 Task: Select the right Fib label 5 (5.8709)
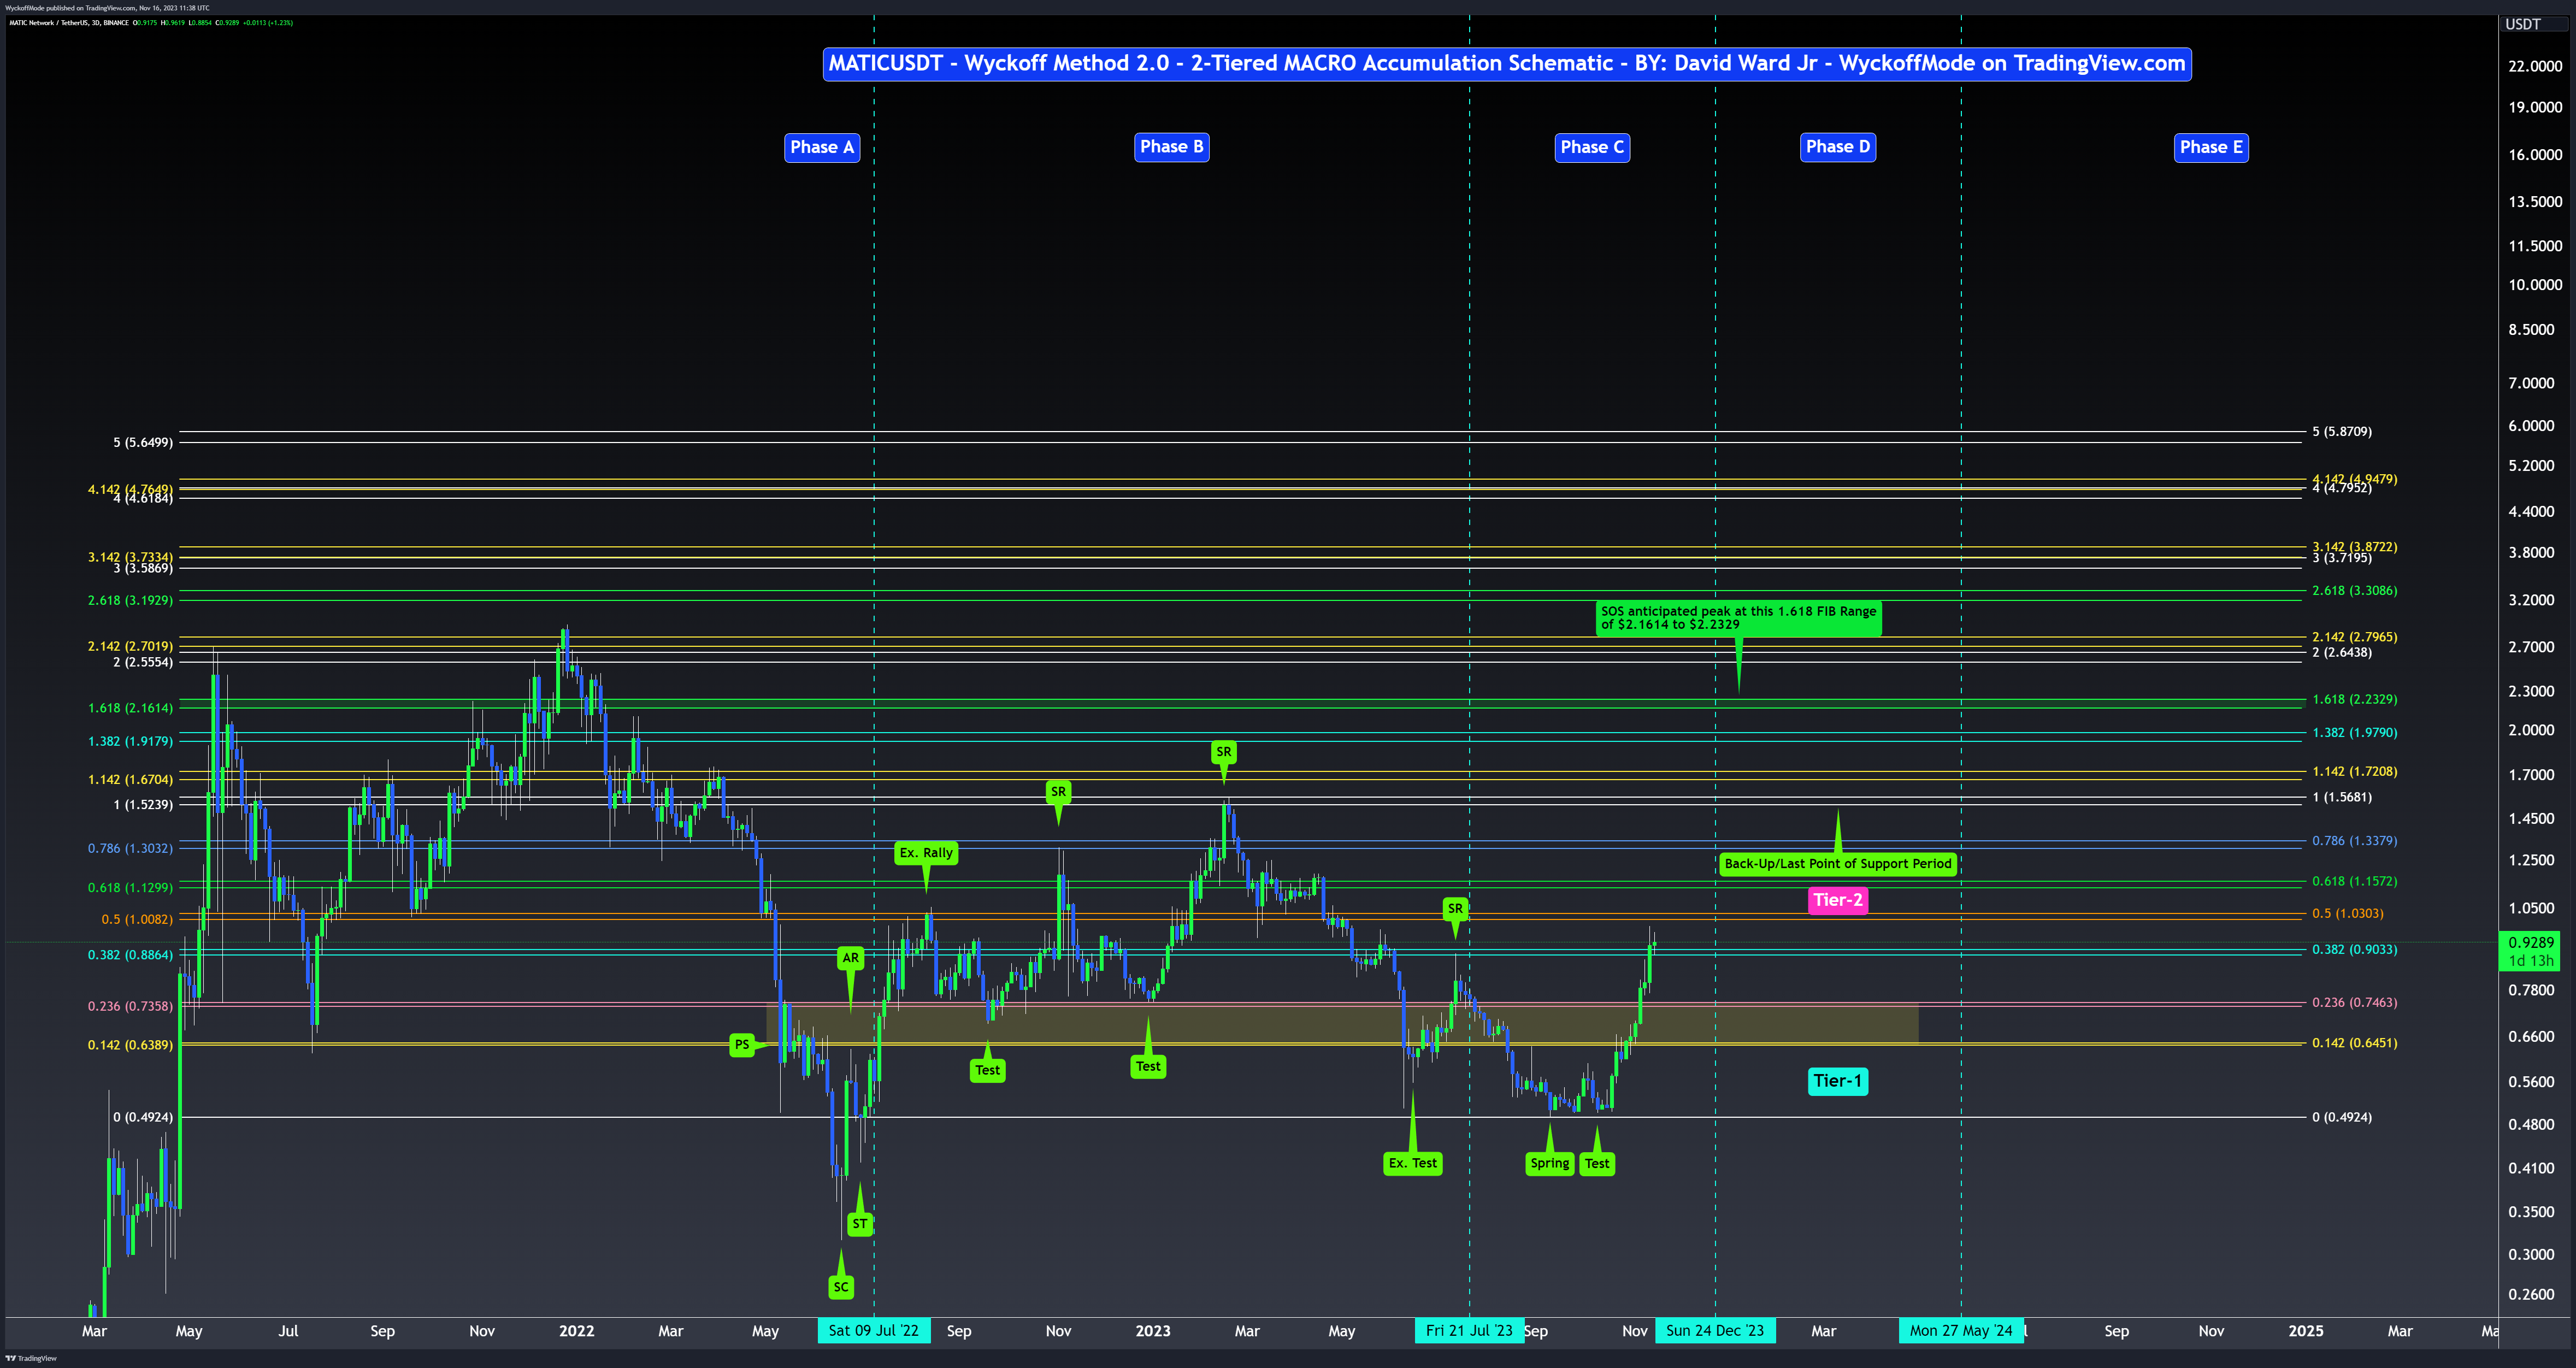(2341, 432)
